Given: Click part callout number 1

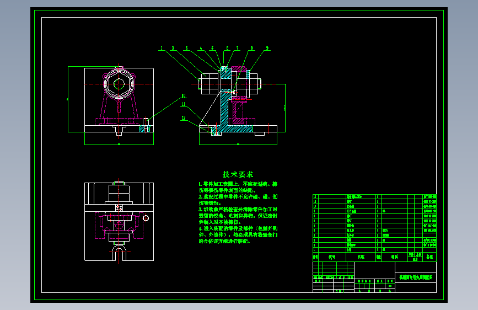Looking at the screenshot, I should coord(162,48).
